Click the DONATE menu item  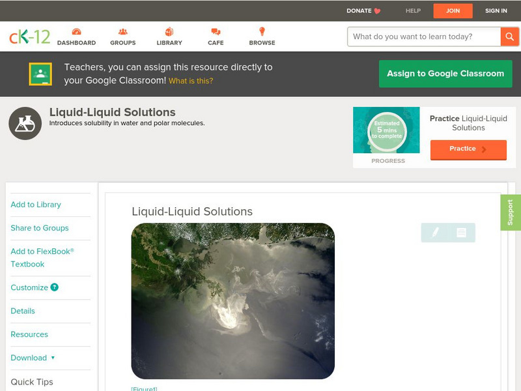359,10
